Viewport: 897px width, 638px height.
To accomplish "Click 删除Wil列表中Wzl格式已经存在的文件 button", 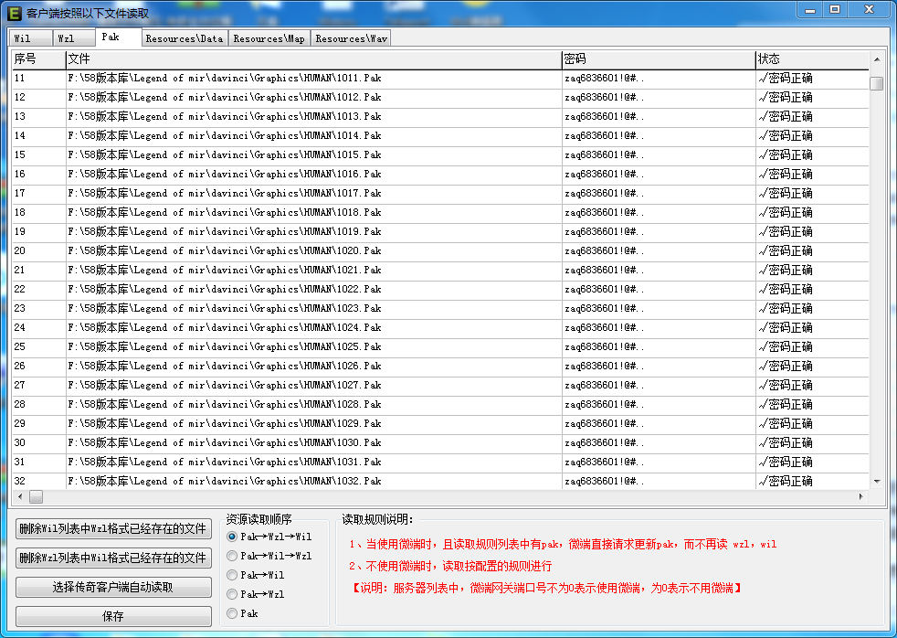I will 113,529.
